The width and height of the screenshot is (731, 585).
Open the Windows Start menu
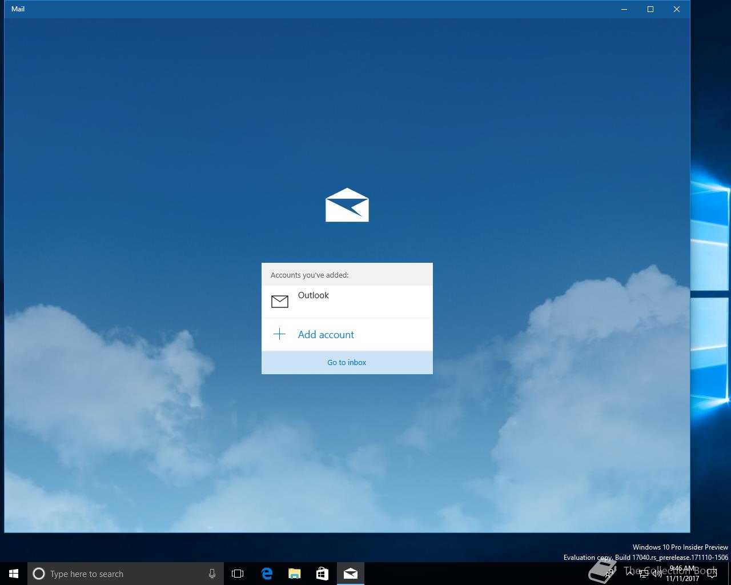14,574
